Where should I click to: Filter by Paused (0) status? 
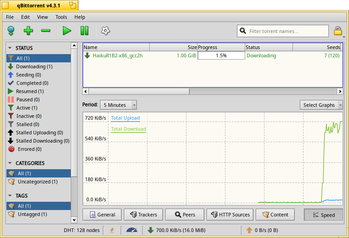click(x=39, y=100)
